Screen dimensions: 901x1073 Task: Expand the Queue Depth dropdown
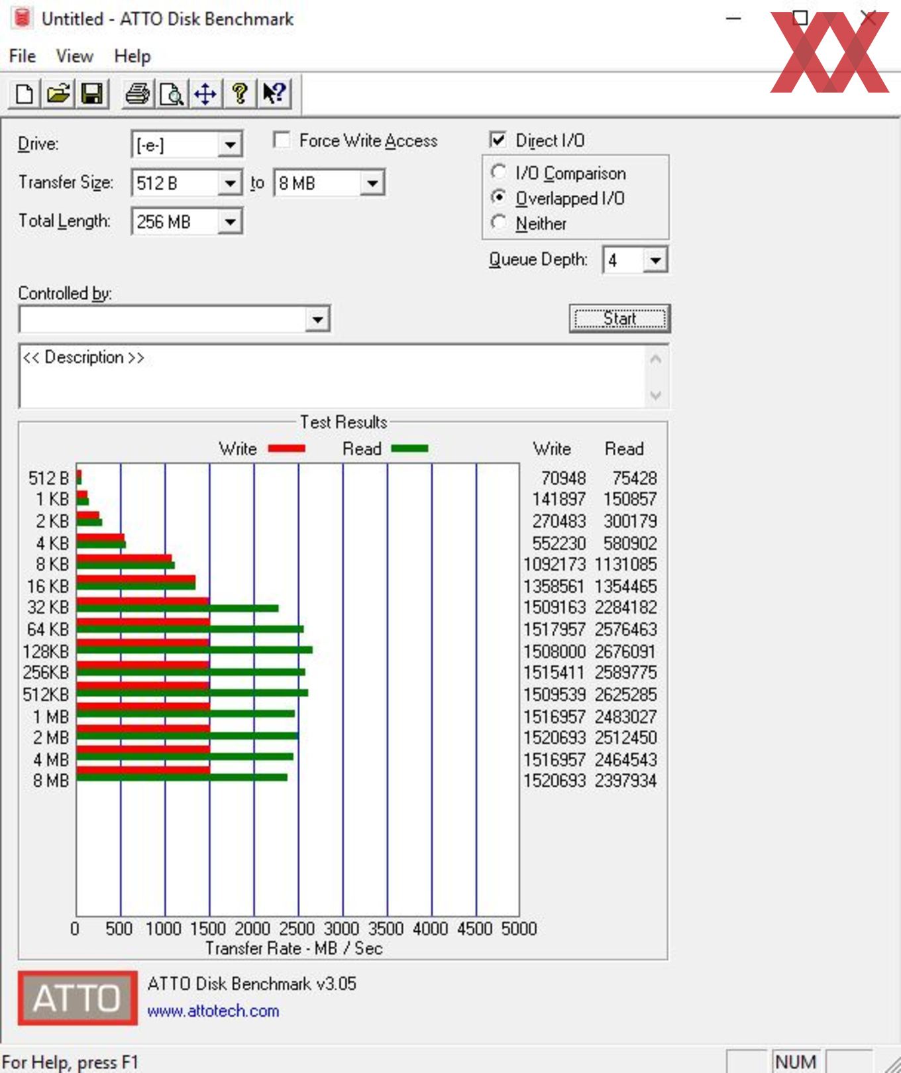[x=655, y=260]
